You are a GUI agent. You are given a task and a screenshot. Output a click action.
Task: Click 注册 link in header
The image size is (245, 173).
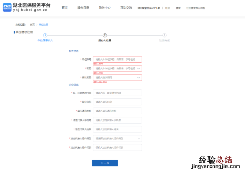(x=167, y=8)
